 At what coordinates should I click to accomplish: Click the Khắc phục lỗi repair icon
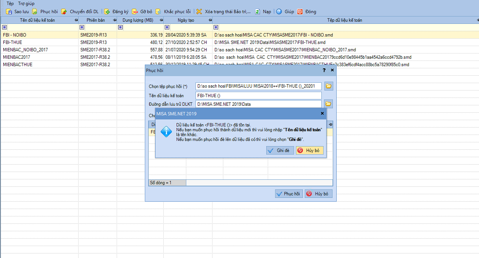pyautogui.click(x=158, y=12)
